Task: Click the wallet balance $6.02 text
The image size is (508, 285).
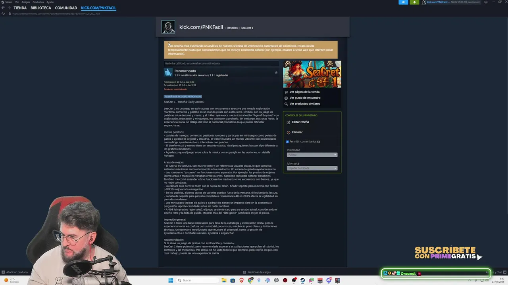Action: pyautogui.click(x=455, y=2)
